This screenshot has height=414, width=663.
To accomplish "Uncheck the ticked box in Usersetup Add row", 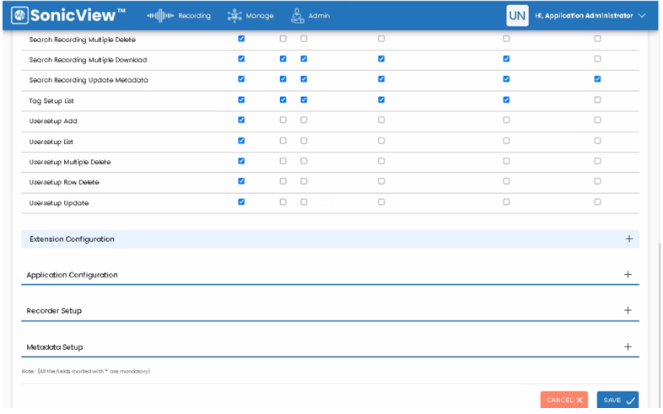I will click(x=241, y=120).
